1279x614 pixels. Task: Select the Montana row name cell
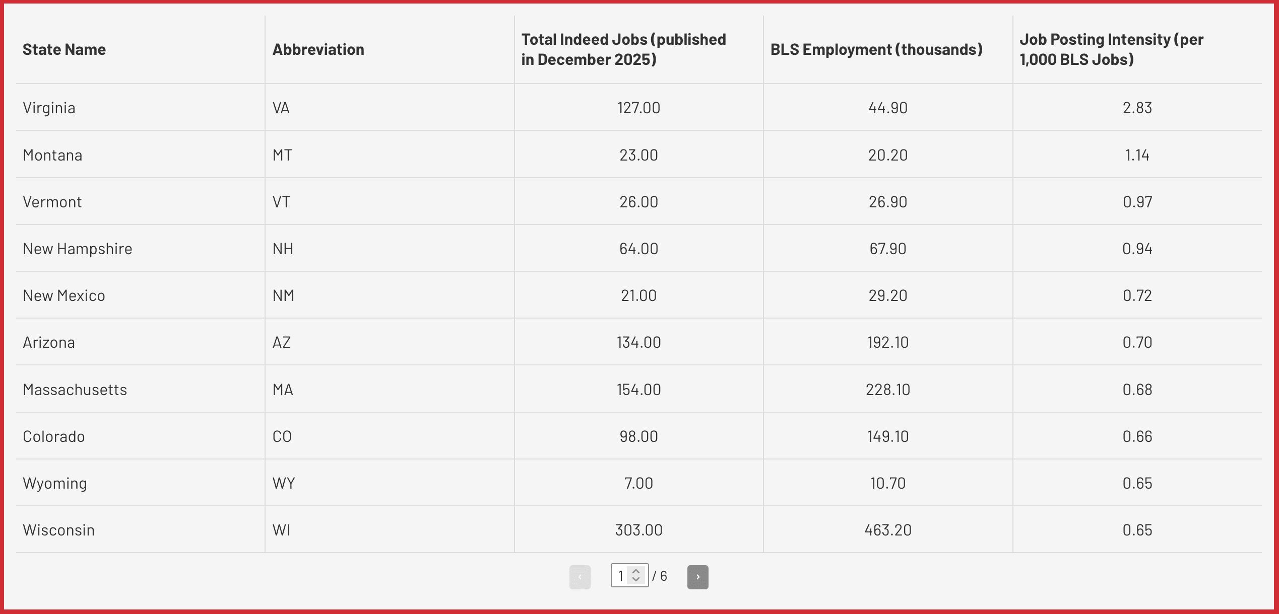point(52,155)
